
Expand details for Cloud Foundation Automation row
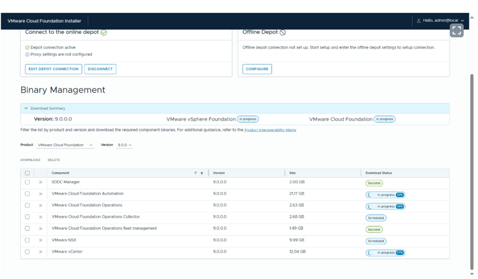tap(40, 194)
